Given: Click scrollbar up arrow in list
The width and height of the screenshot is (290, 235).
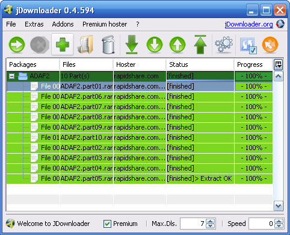Looking at the screenshot, I should point(279,77).
